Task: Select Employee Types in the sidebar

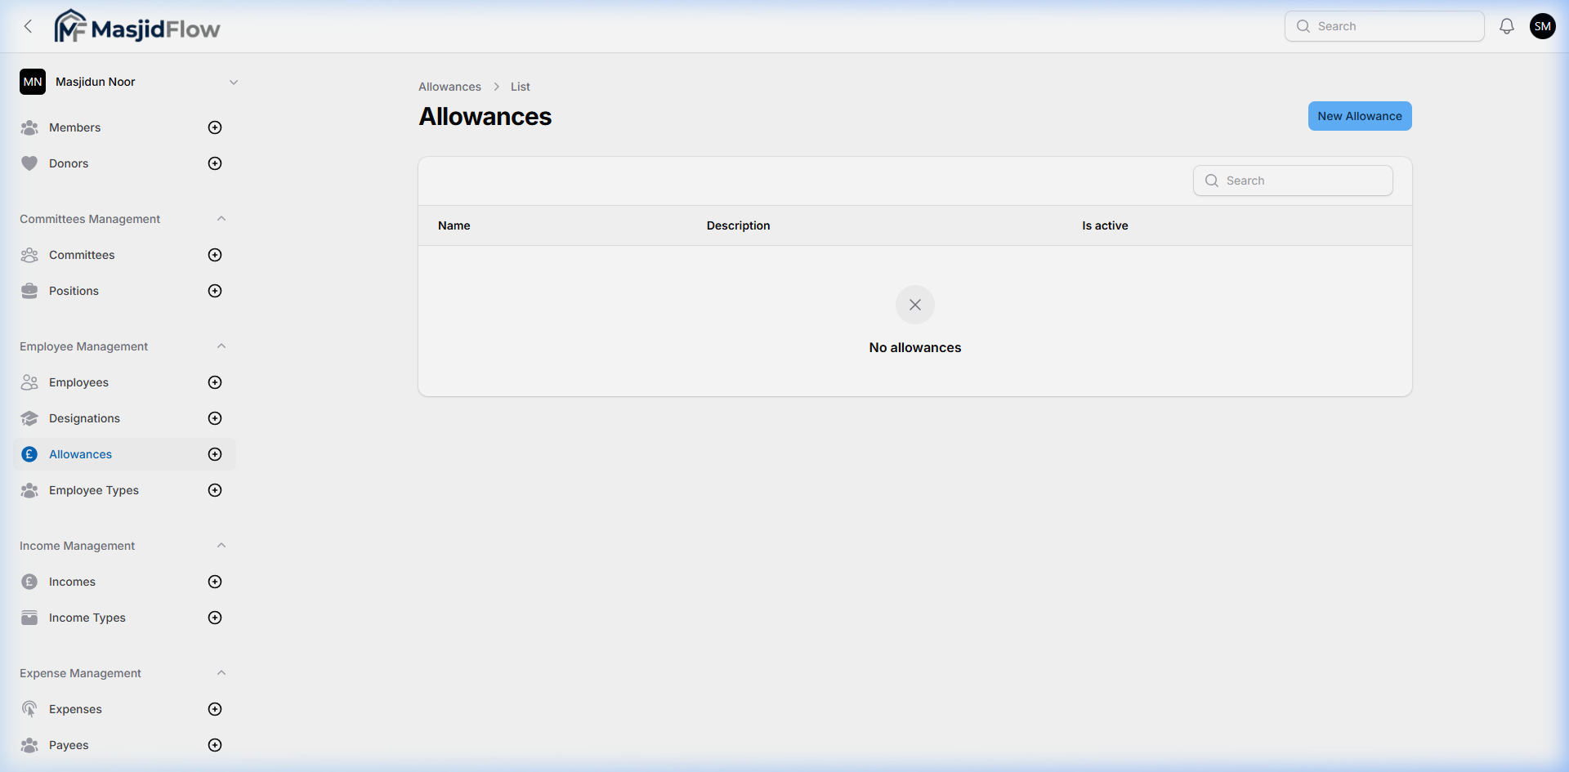Action: pyautogui.click(x=93, y=490)
